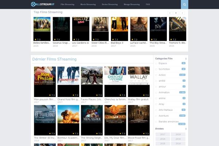The height and width of the screenshot is (146, 219).
Task: Open El Invierno poster
Action: pos(45,120)
